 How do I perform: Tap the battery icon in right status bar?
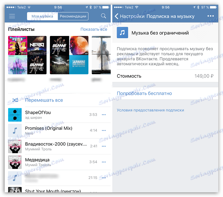click(213, 7)
